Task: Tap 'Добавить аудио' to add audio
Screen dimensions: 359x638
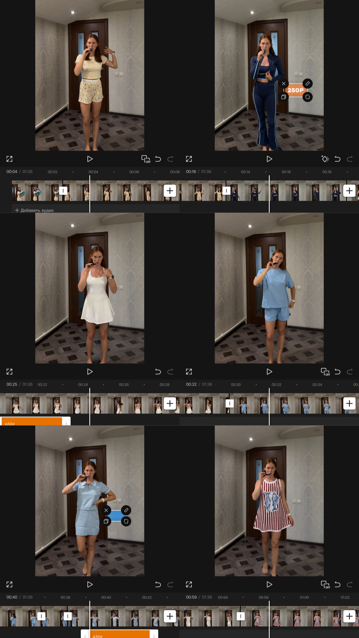Action: pyautogui.click(x=34, y=210)
